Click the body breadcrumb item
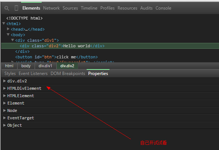Screen dimensions: 219x150 click(x=26, y=66)
